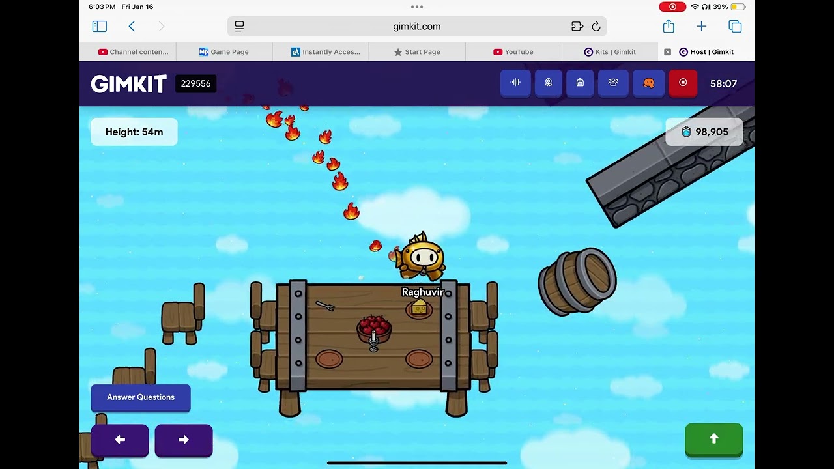This screenshot has width=834, height=469.
Task: Select the Host | Gimkit tab
Action: point(706,52)
